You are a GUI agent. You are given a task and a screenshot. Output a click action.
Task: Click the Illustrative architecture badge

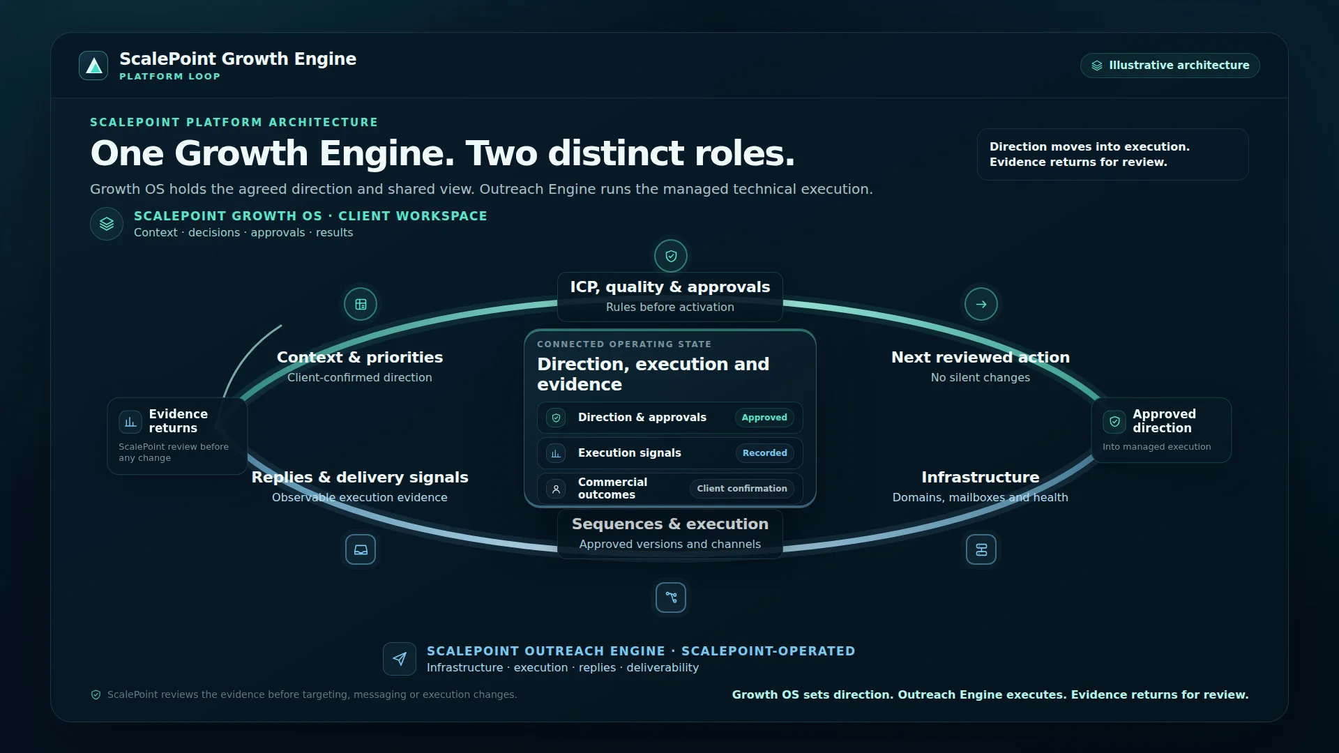(x=1170, y=66)
